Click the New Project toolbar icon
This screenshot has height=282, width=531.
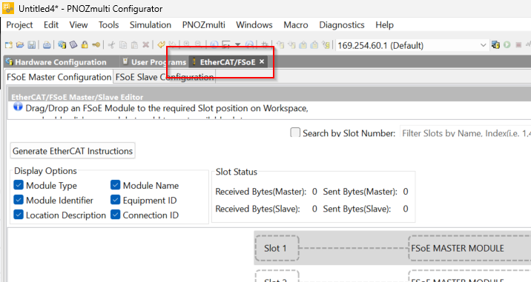click(9, 44)
